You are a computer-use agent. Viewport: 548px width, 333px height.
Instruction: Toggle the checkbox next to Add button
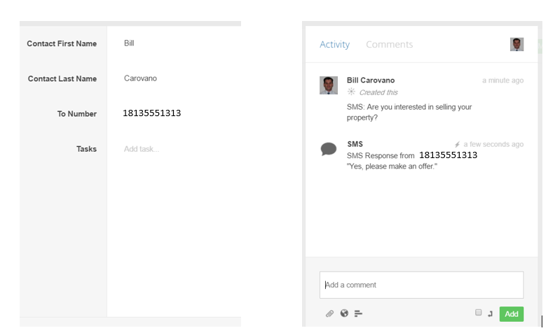[x=479, y=312]
